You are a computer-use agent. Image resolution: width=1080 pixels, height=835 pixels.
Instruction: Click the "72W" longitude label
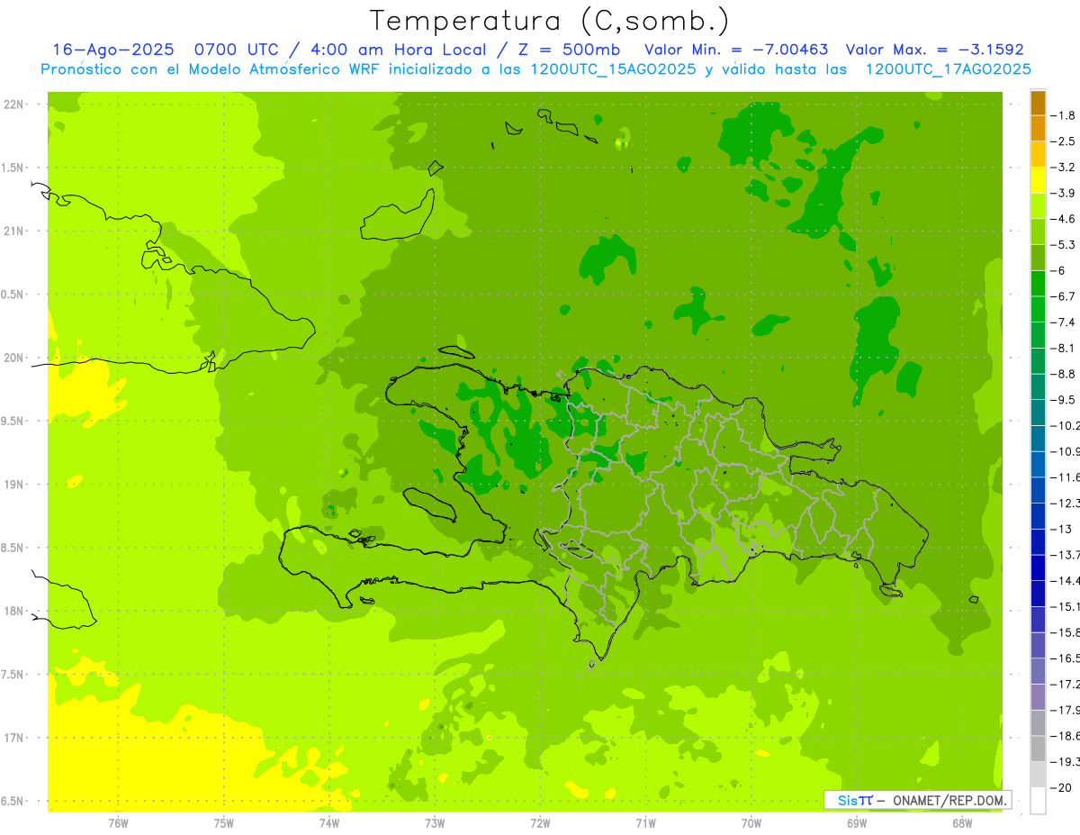tap(540, 822)
